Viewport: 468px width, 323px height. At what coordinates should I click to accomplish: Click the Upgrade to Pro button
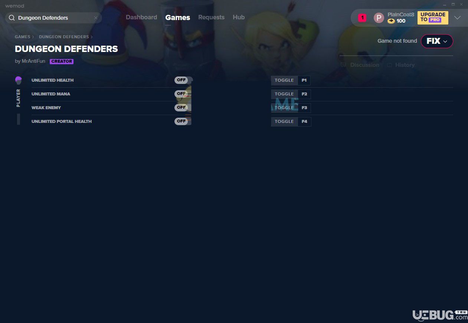pos(433,17)
